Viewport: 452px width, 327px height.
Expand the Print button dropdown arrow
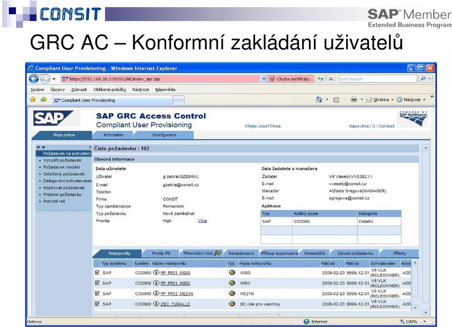[362, 100]
